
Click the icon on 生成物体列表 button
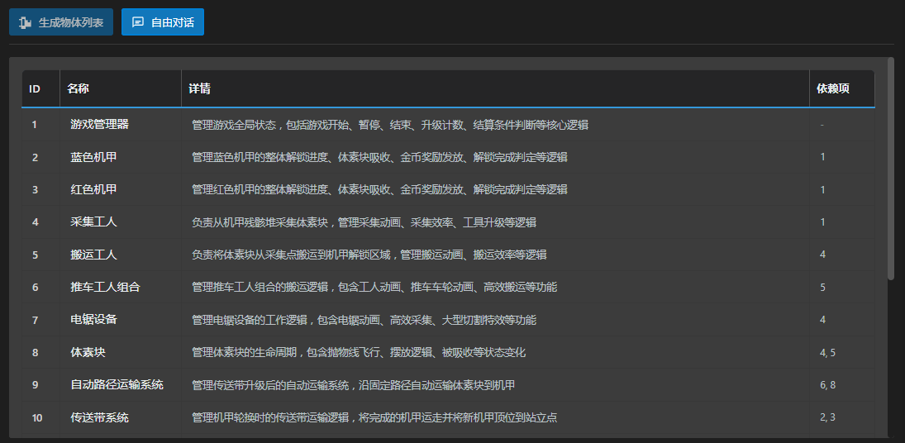pyautogui.click(x=25, y=22)
